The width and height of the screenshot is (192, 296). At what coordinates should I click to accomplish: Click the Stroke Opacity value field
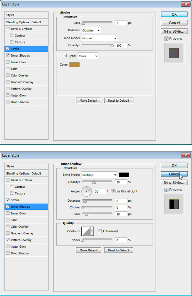coord(121,45)
